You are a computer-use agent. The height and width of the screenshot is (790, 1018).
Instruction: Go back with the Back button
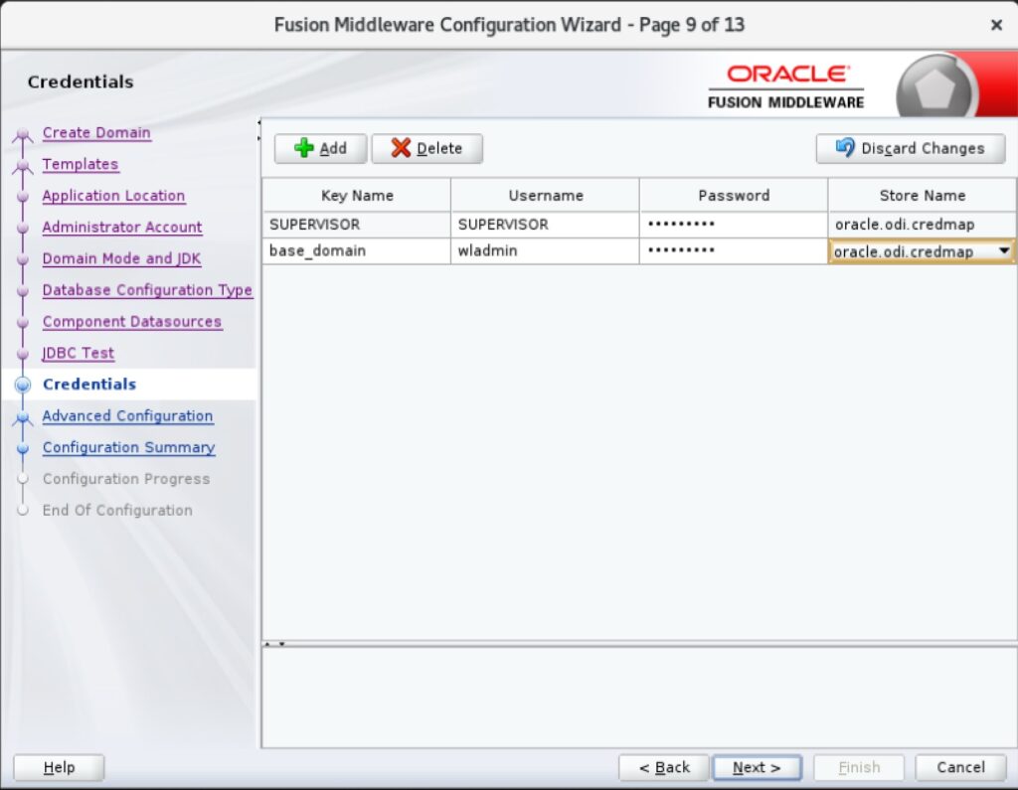[x=663, y=767]
